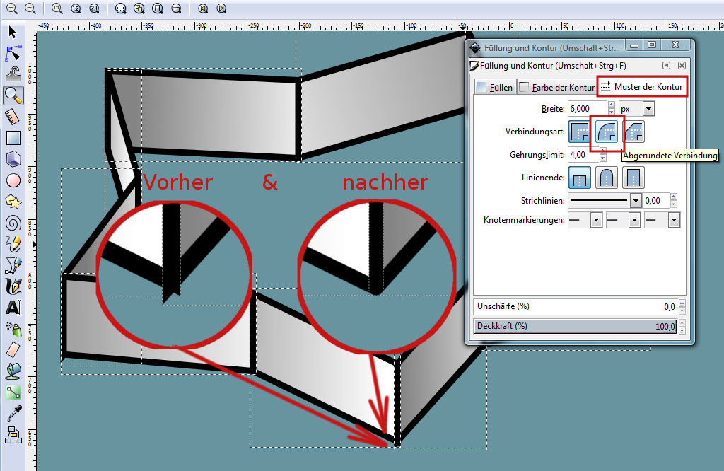This screenshot has height=471, width=724.
Task: Select the Bezier pen tool
Action: (13, 265)
